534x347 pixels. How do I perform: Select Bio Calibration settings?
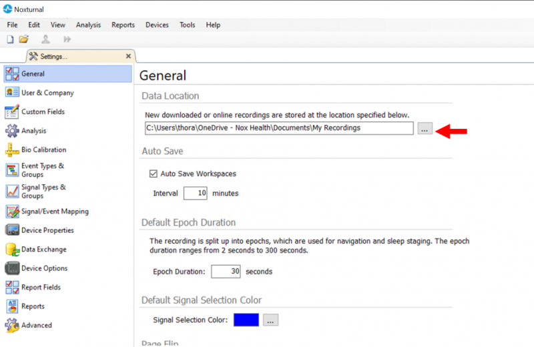(x=43, y=149)
